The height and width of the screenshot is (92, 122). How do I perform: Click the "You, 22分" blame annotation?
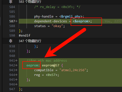point(113,21)
